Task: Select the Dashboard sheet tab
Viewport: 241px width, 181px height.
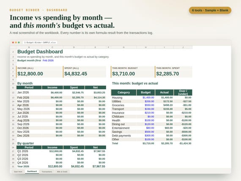Action: (32, 171)
